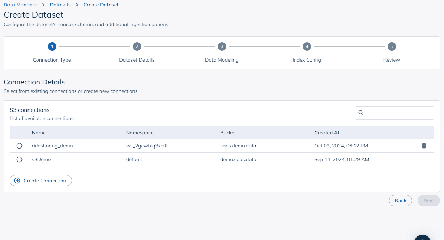Click the Created At column header
This screenshot has height=240, width=444.
(x=327, y=133)
